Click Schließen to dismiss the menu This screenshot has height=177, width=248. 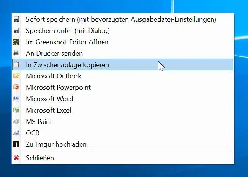(40, 158)
